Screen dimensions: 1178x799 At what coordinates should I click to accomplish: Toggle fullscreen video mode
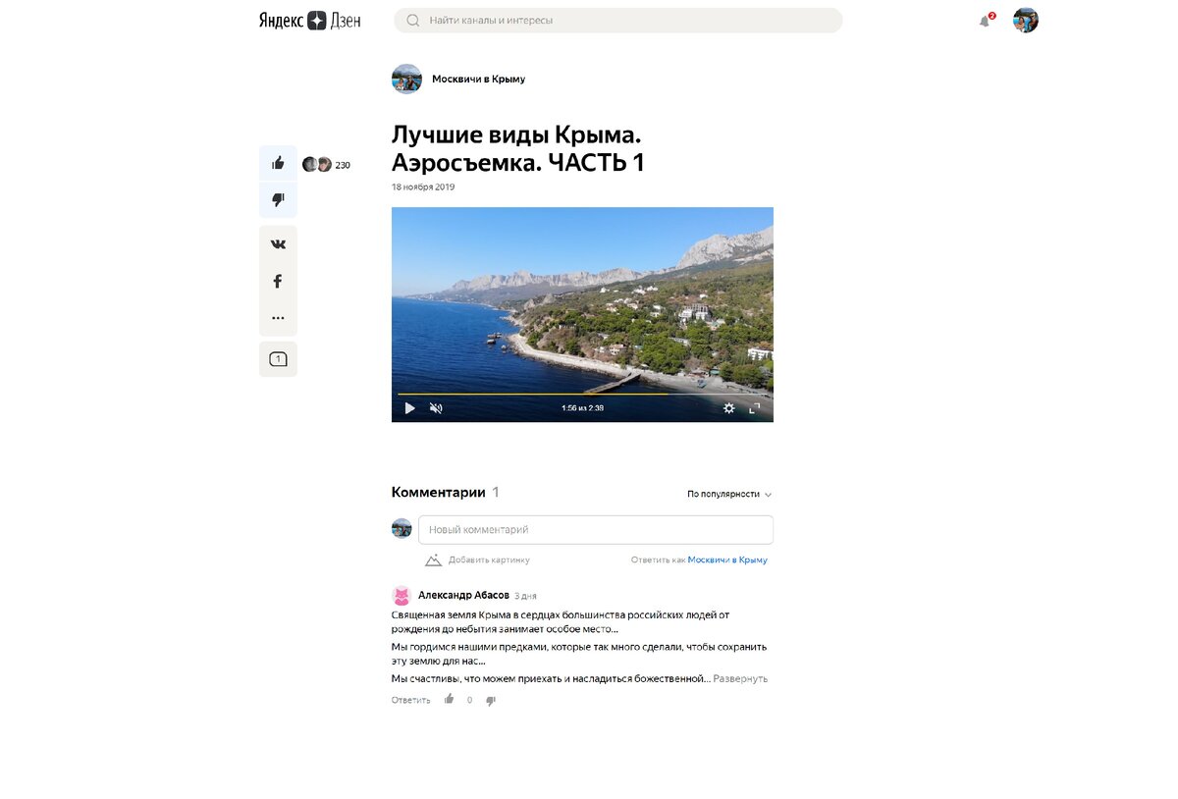(755, 408)
